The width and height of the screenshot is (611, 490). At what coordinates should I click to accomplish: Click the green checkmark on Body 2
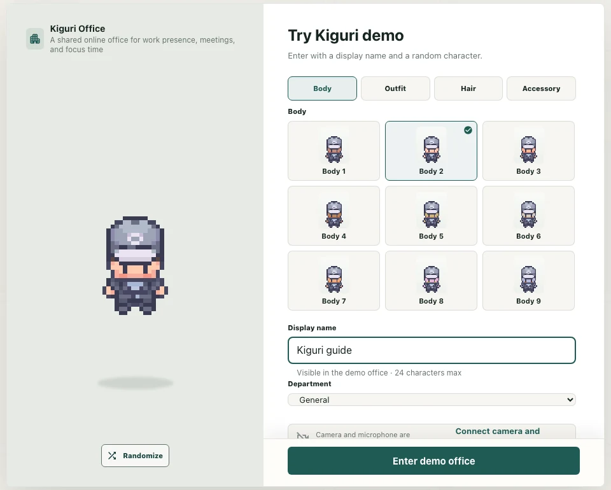[x=468, y=130]
